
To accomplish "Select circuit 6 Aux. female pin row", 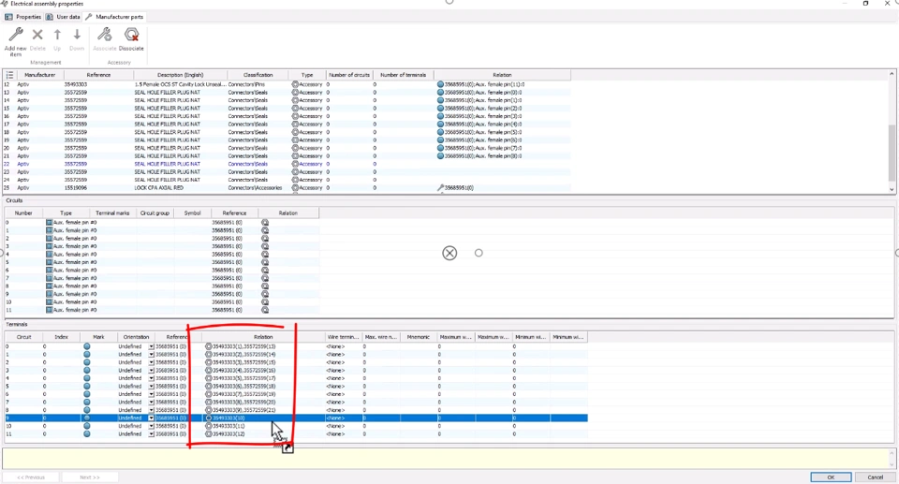I will tap(162, 271).
